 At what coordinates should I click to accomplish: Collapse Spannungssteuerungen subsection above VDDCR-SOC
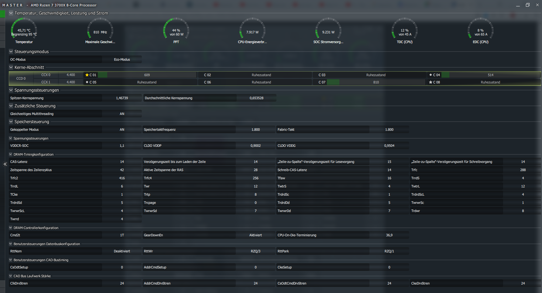[11, 138]
